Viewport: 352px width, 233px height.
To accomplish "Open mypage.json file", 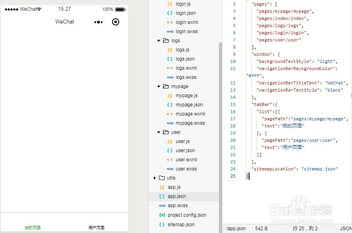I will (x=189, y=105).
